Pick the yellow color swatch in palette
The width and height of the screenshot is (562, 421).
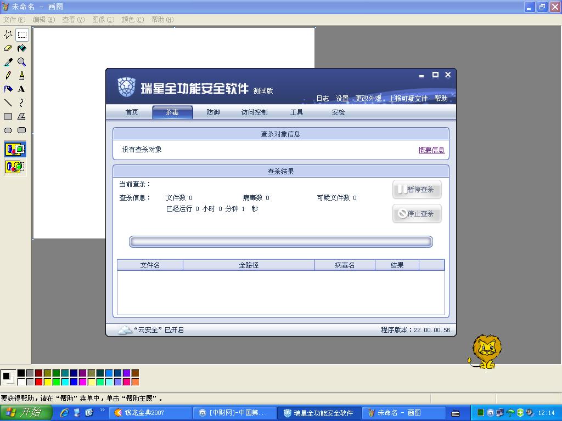(48, 382)
